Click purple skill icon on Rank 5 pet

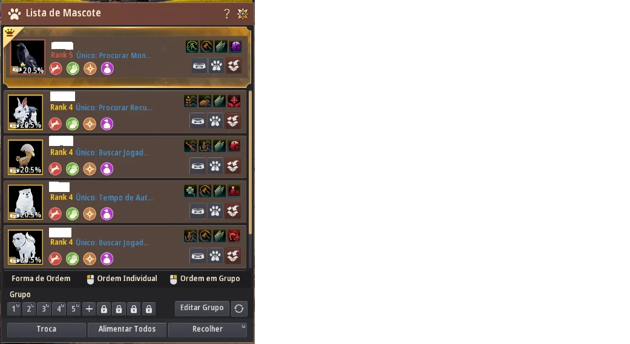coord(235,47)
